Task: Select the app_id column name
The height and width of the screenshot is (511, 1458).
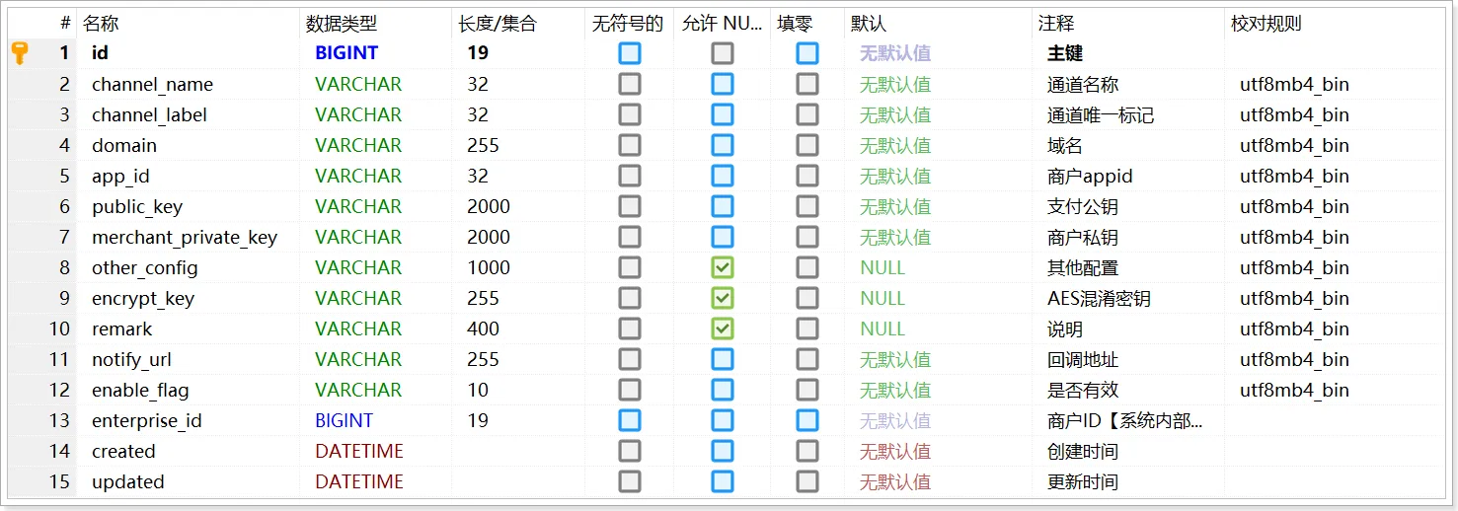Action: pos(120,176)
